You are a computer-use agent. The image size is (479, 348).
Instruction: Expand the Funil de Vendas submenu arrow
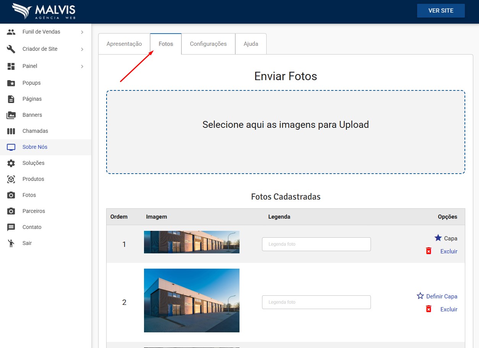(82, 32)
